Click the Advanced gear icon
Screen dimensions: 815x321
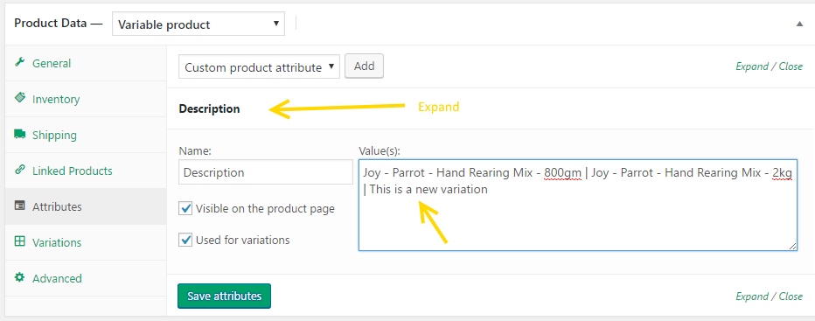(20, 277)
